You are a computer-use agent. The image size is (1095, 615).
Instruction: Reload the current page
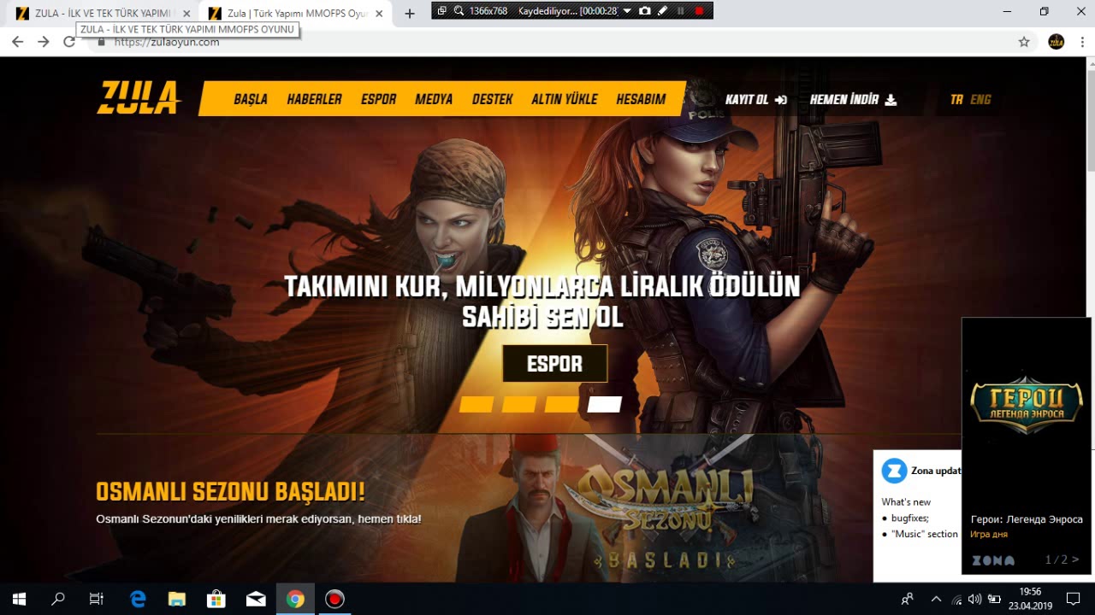tap(68, 42)
